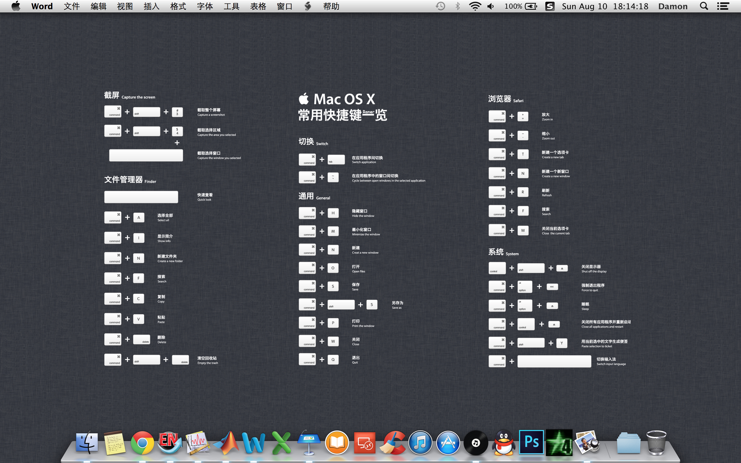The image size is (741, 463).
Task: Launch the red Remote Desktop app
Action: [x=365, y=443]
